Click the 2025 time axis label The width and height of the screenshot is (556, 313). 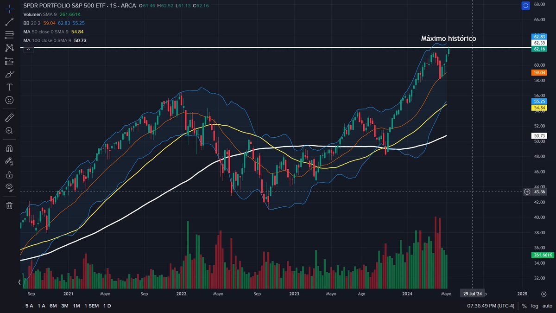[522, 294]
